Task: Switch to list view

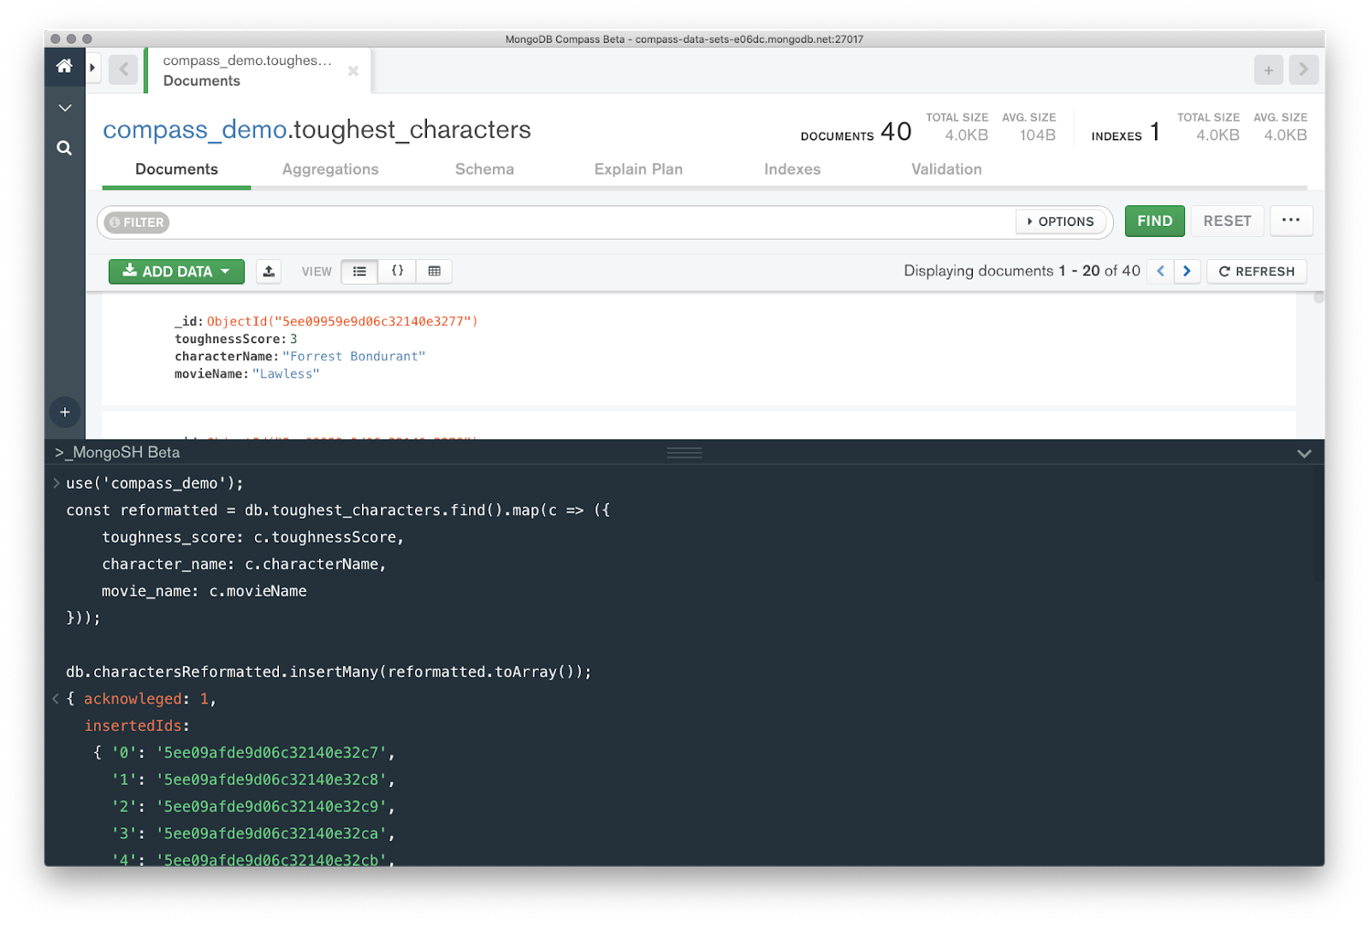Action: (359, 271)
